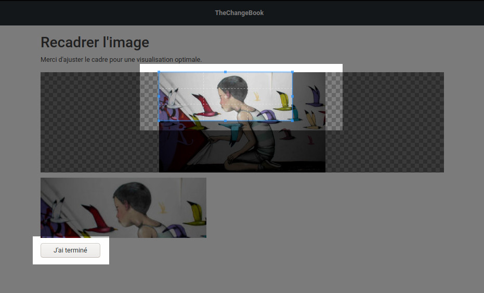
Task: Open TheChangeBook header link
Action: click(239, 12)
